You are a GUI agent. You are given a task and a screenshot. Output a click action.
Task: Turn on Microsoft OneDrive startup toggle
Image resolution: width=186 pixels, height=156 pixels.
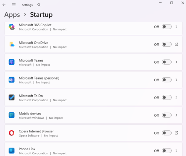click(x=167, y=44)
